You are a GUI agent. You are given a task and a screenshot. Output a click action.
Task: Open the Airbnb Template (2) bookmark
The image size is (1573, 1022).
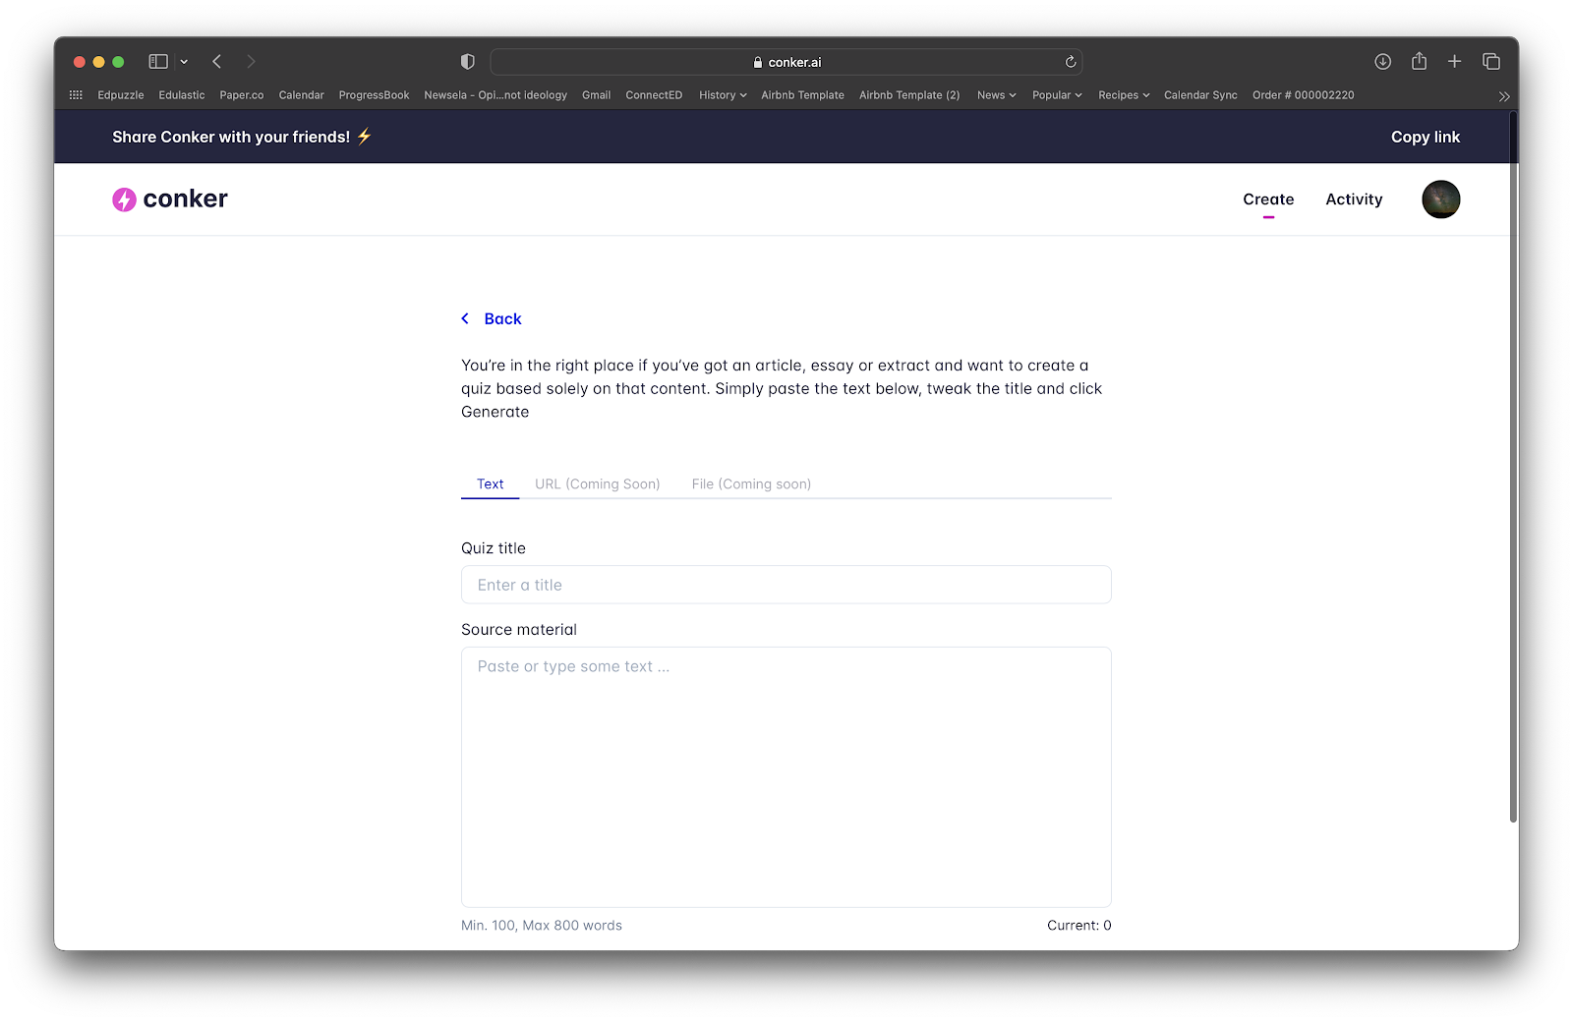909,95
